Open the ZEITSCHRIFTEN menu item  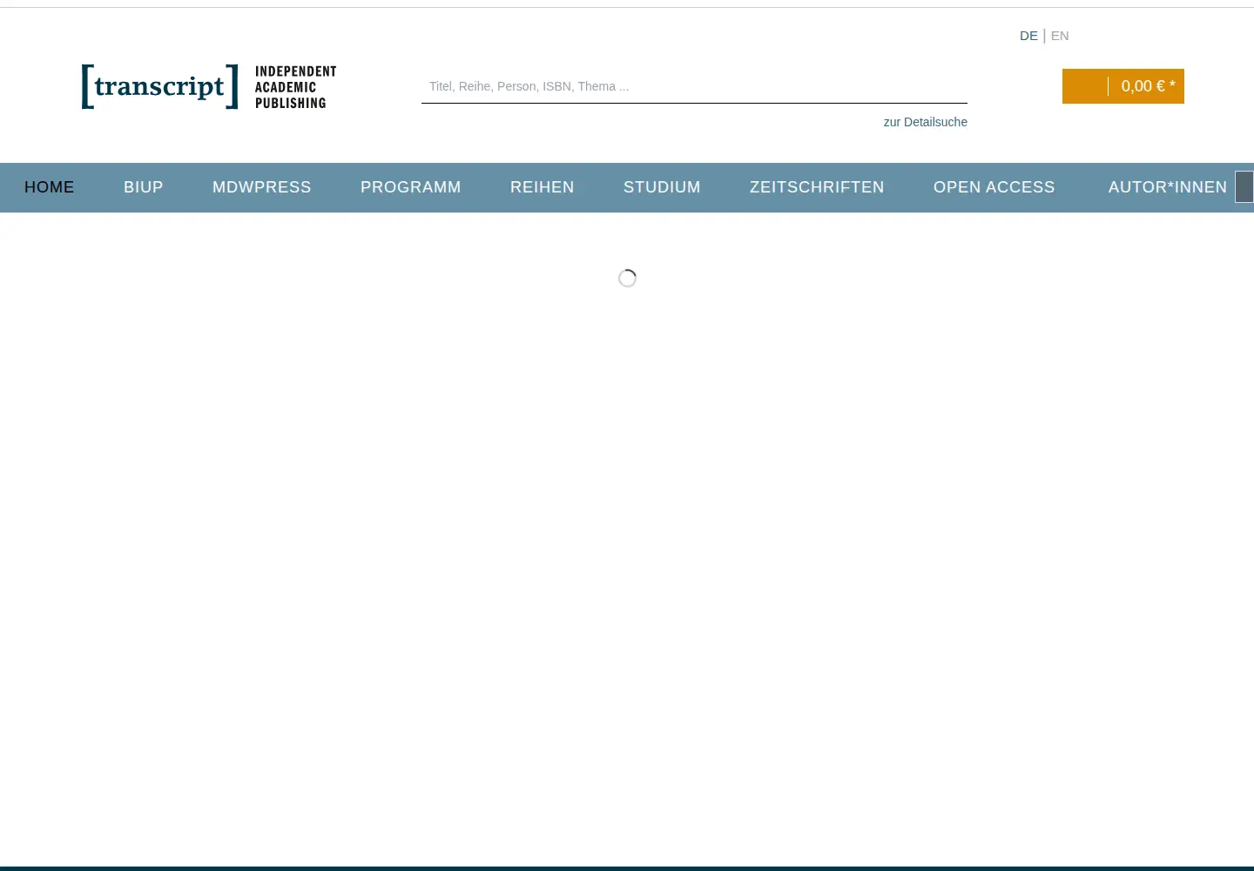click(817, 187)
